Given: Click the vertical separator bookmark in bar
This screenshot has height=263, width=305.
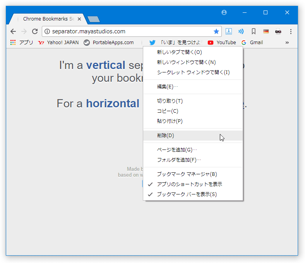Looking at the screenshot, I should [x=142, y=43].
